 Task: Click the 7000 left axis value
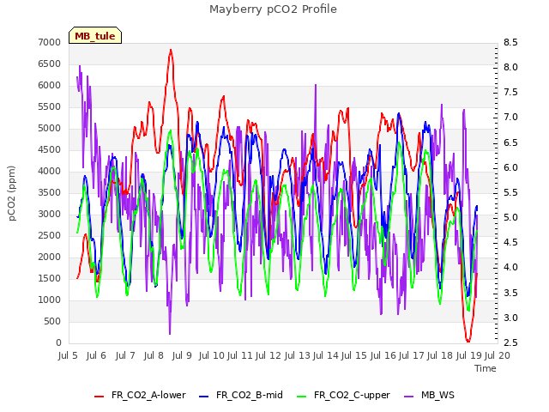(x=50, y=42)
